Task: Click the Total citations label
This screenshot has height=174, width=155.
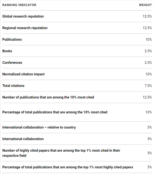Action: tap(13, 85)
